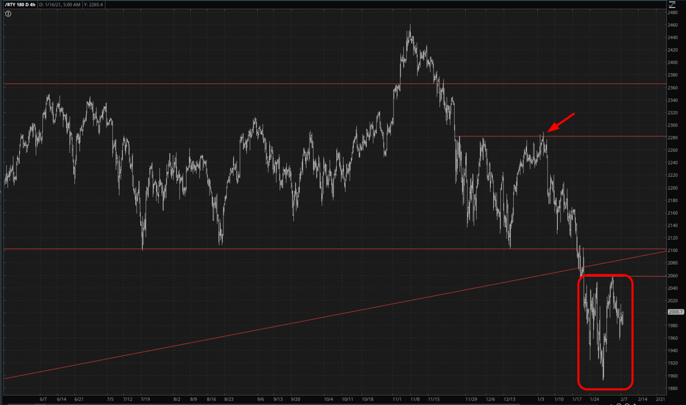Click the 2060 price axis label
Viewport: 686px width, 405px height.
point(673,276)
